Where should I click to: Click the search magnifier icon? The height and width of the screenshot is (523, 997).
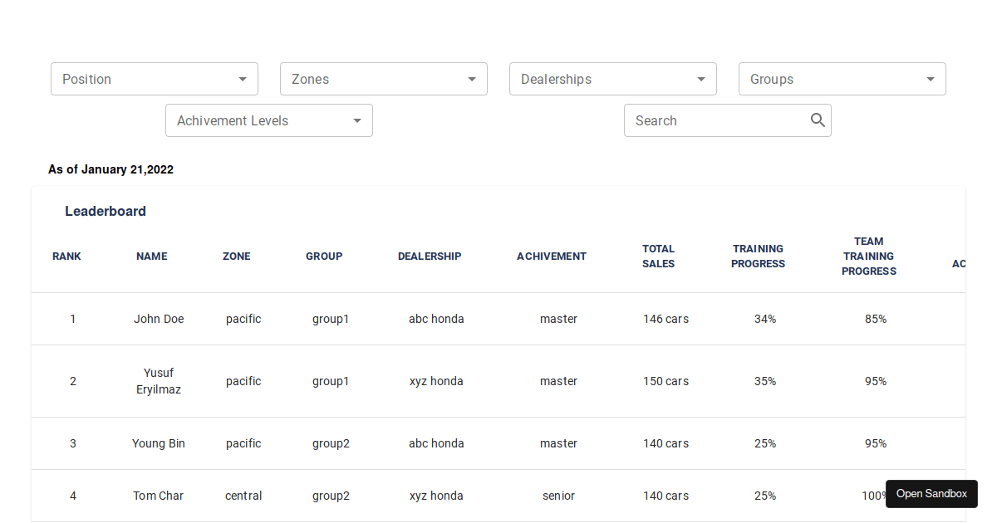(818, 120)
